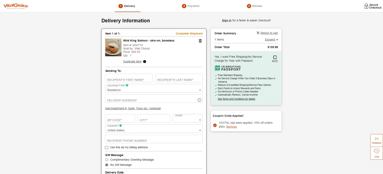Select No Gift Message option
The width and height of the screenshot is (383, 174).
pos(107,165)
